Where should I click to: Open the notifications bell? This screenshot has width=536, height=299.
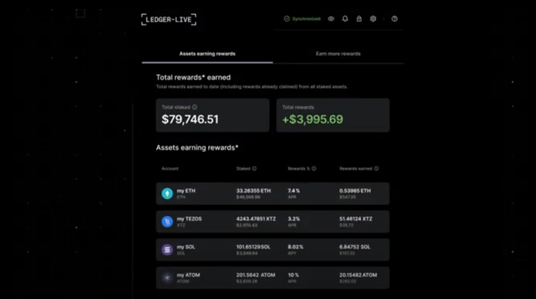[x=345, y=19]
